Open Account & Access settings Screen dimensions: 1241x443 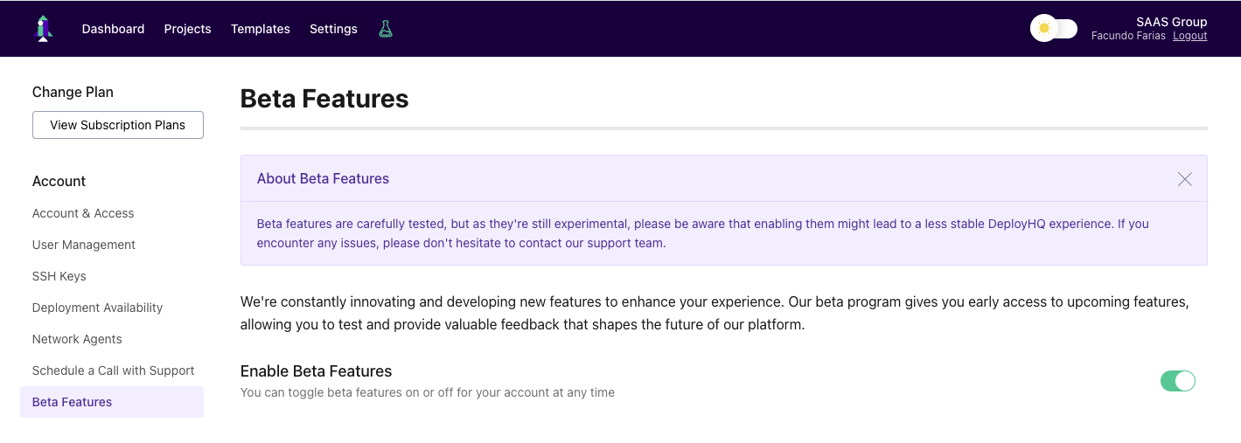click(x=83, y=213)
